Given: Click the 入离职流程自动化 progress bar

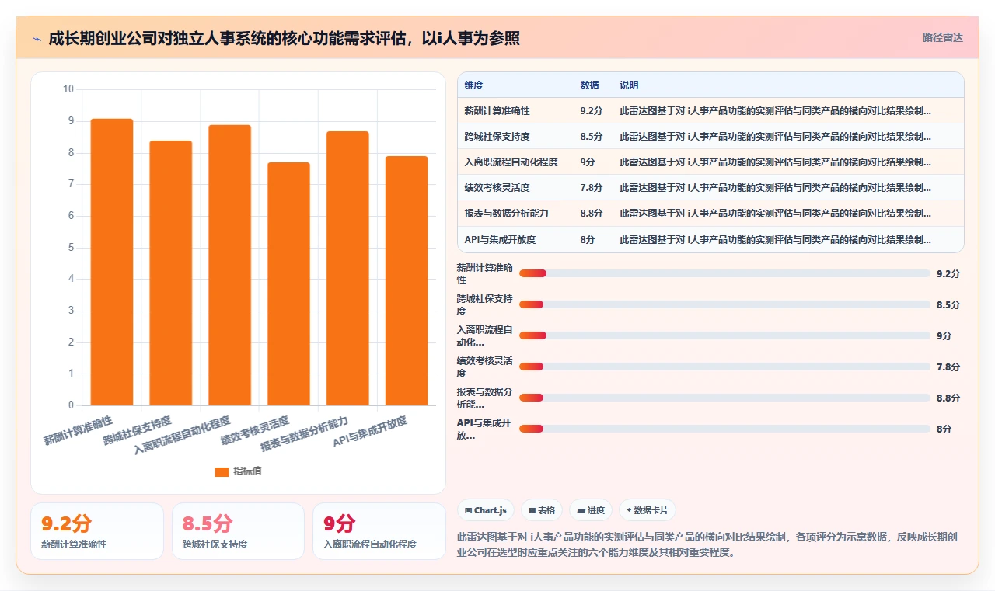Looking at the screenshot, I should click(x=724, y=335).
